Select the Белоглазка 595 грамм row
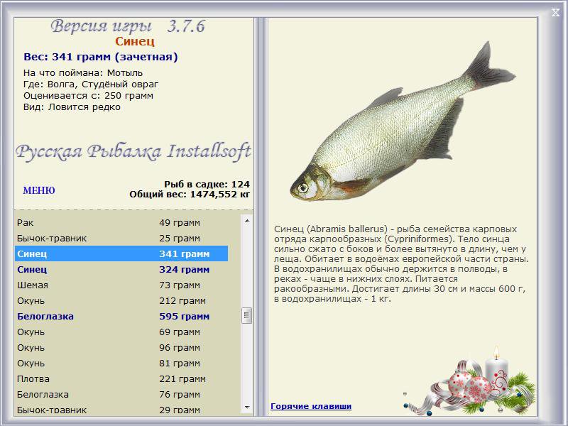Image resolution: width=568 pixels, height=426 pixels. (121, 316)
